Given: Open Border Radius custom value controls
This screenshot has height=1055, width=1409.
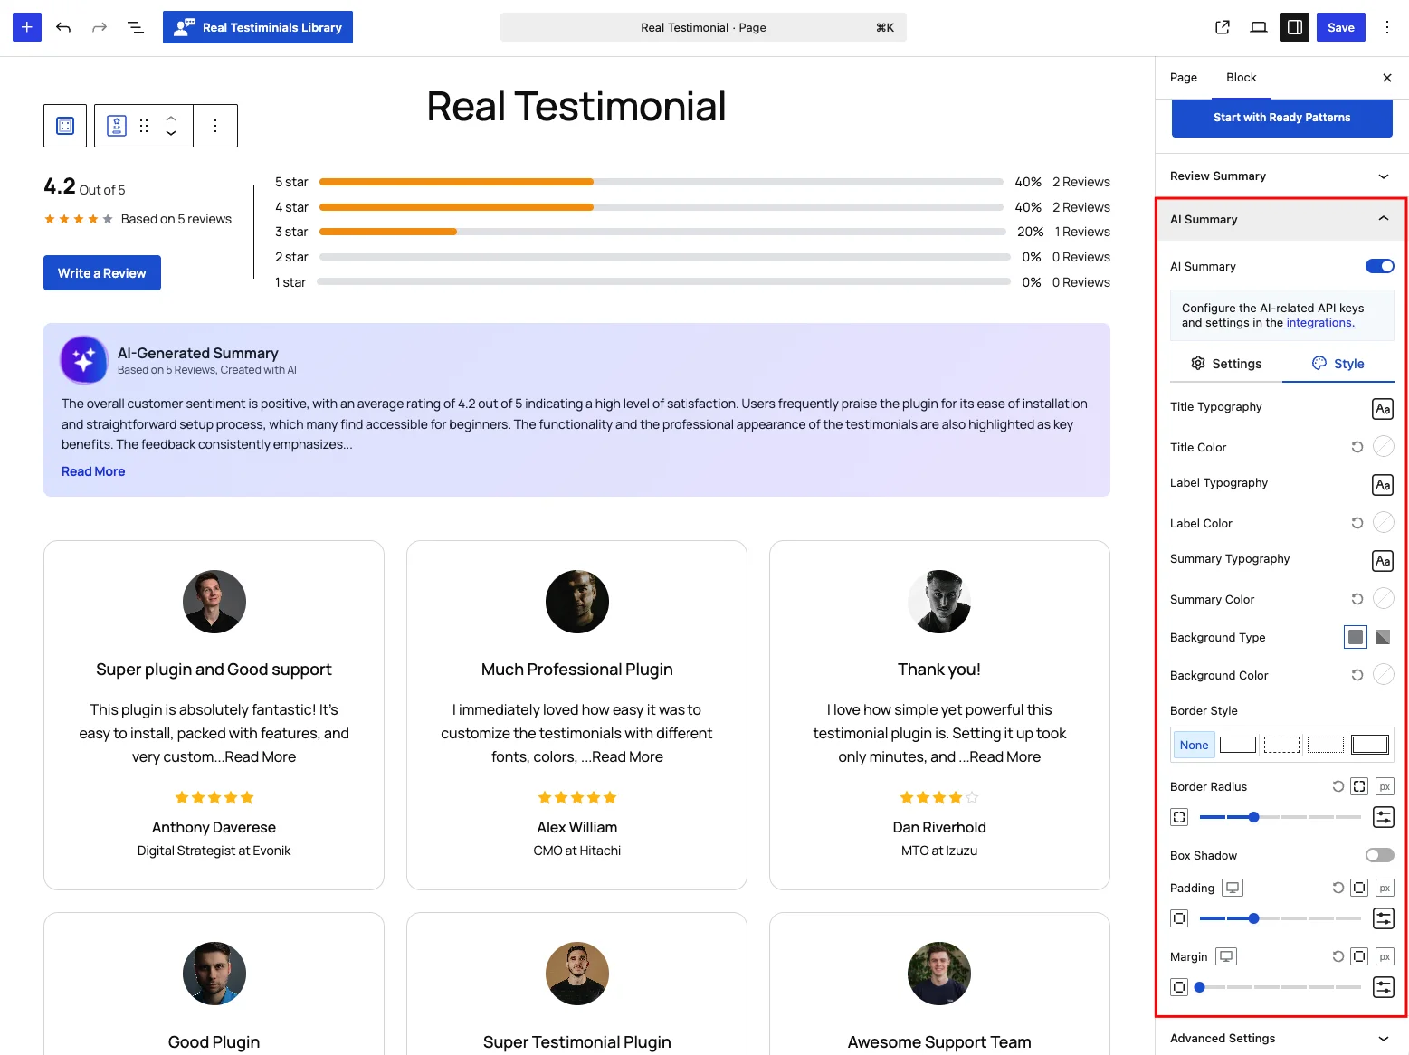Looking at the screenshot, I should 1384,817.
